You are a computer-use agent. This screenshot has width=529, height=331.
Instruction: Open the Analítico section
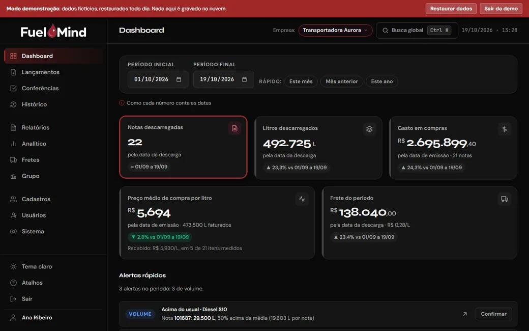click(x=53, y=144)
